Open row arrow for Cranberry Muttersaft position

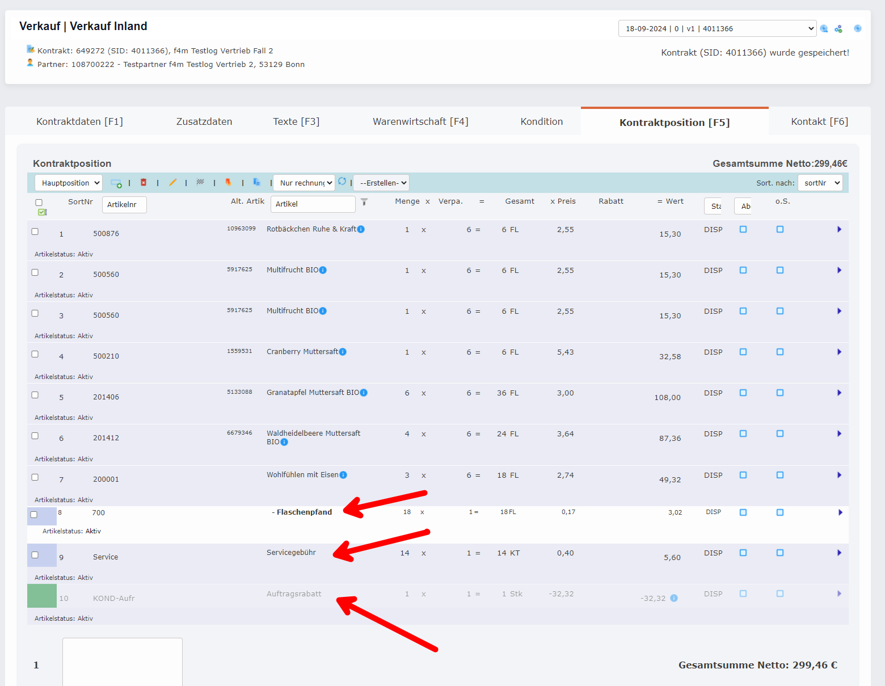click(x=839, y=352)
